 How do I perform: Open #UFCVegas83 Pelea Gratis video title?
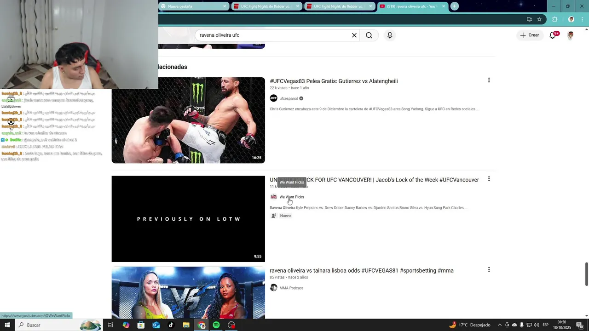pos(334,81)
